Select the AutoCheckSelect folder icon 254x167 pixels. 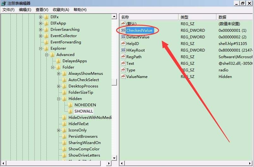[64, 80]
